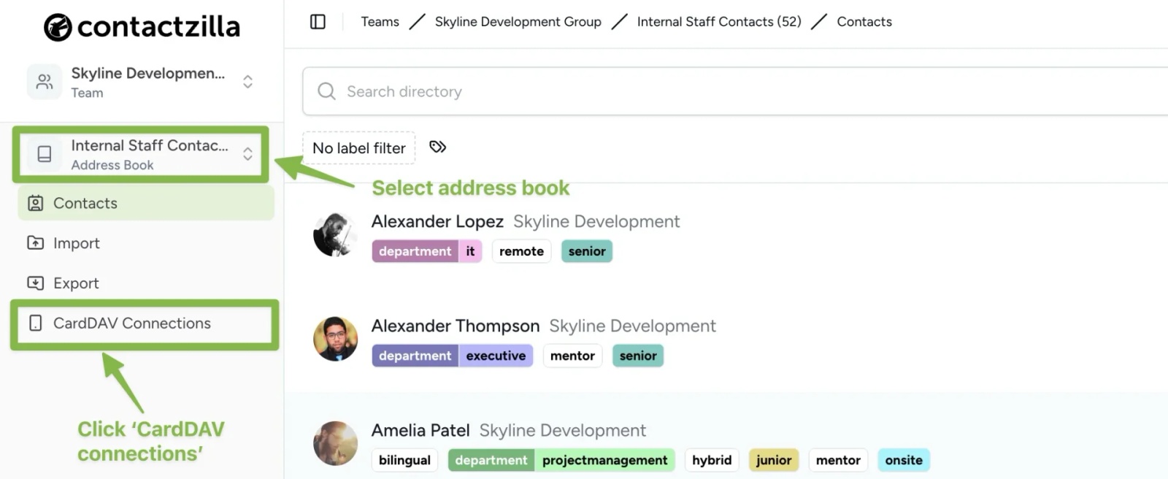Click the Contacts breadcrumb
This screenshot has width=1168, height=479.
[864, 22]
